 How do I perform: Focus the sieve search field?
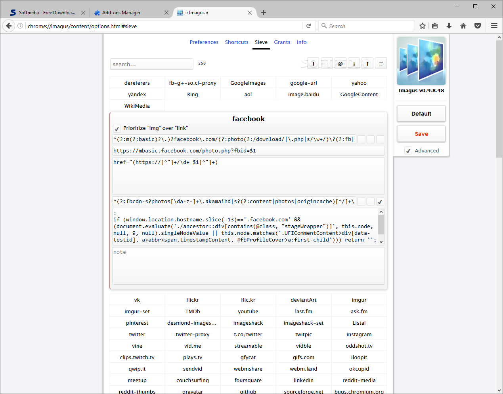coord(152,64)
